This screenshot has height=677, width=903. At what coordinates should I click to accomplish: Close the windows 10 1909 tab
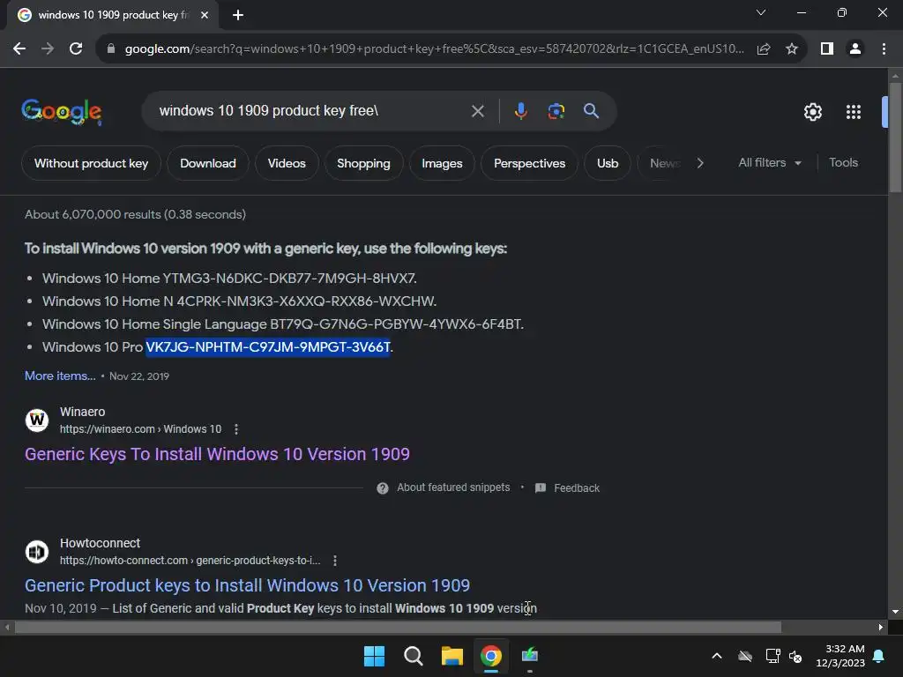point(205,15)
